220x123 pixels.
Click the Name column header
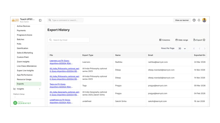118,55
